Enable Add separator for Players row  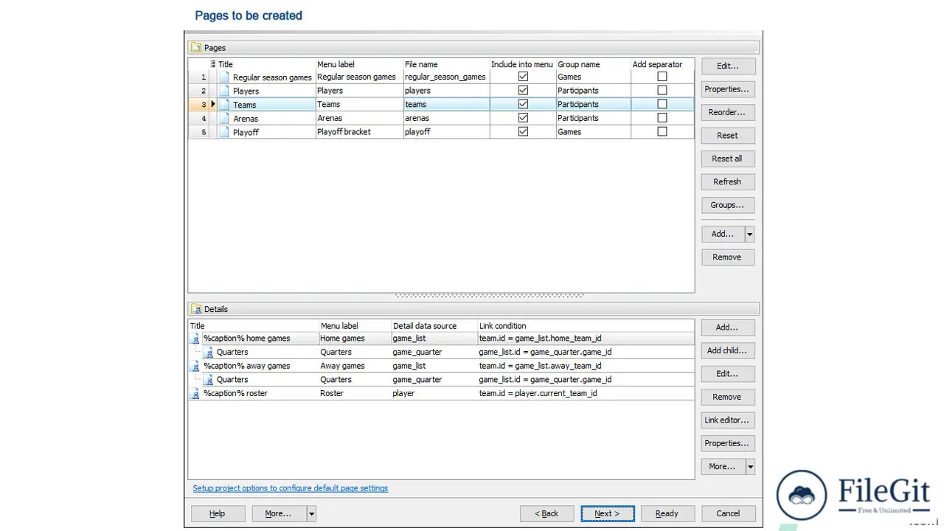[x=662, y=91]
